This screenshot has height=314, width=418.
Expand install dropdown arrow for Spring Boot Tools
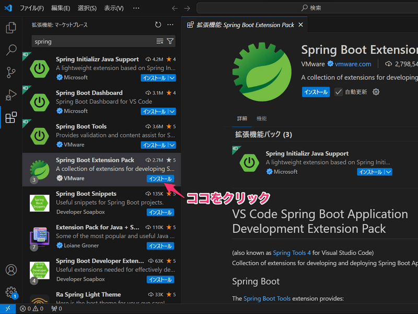172,145
